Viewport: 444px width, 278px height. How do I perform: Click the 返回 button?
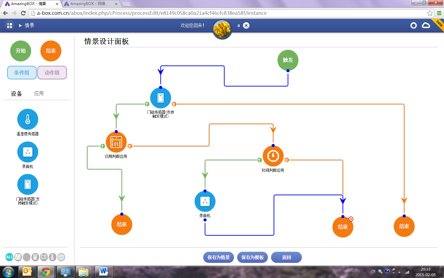click(x=286, y=257)
